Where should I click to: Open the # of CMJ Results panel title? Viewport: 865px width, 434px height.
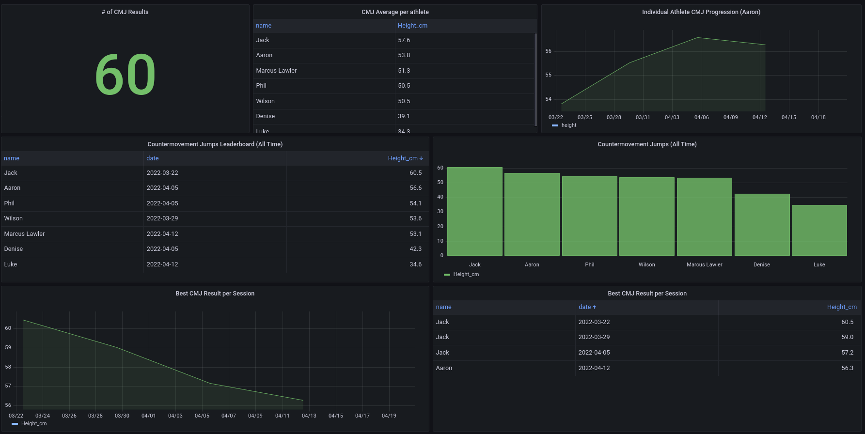(125, 12)
